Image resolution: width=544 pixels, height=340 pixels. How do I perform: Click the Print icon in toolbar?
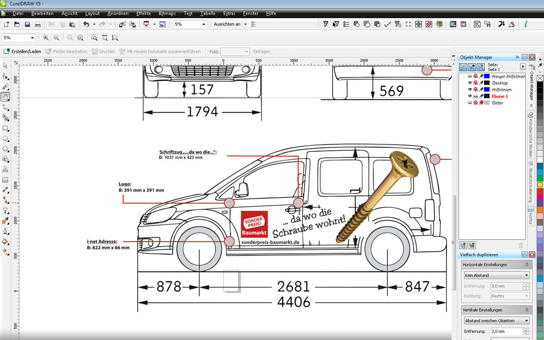click(x=37, y=24)
